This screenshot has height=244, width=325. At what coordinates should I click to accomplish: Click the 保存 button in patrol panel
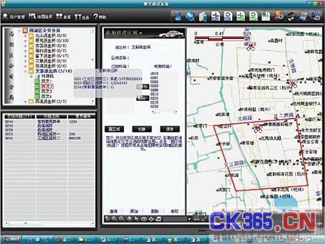(170, 129)
